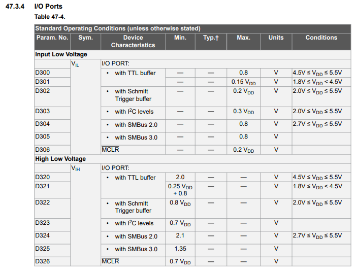Click parameter number D321
This screenshot has height=273, width=356.
click(43, 186)
